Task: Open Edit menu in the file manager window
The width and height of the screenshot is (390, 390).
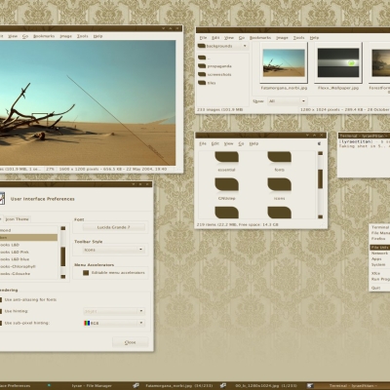Action: pos(215,143)
